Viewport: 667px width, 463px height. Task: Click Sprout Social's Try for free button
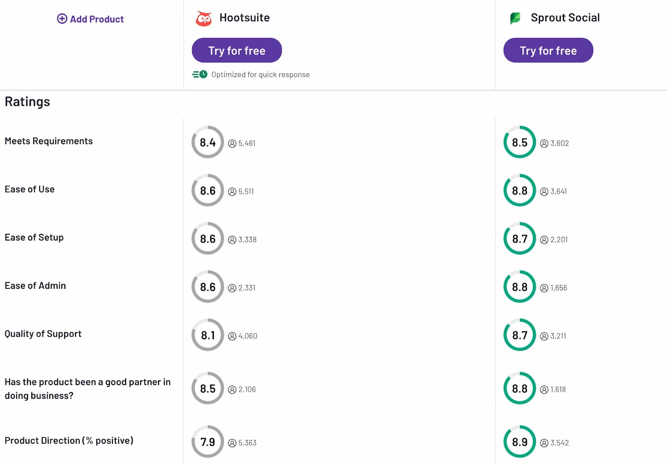(548, 50)
